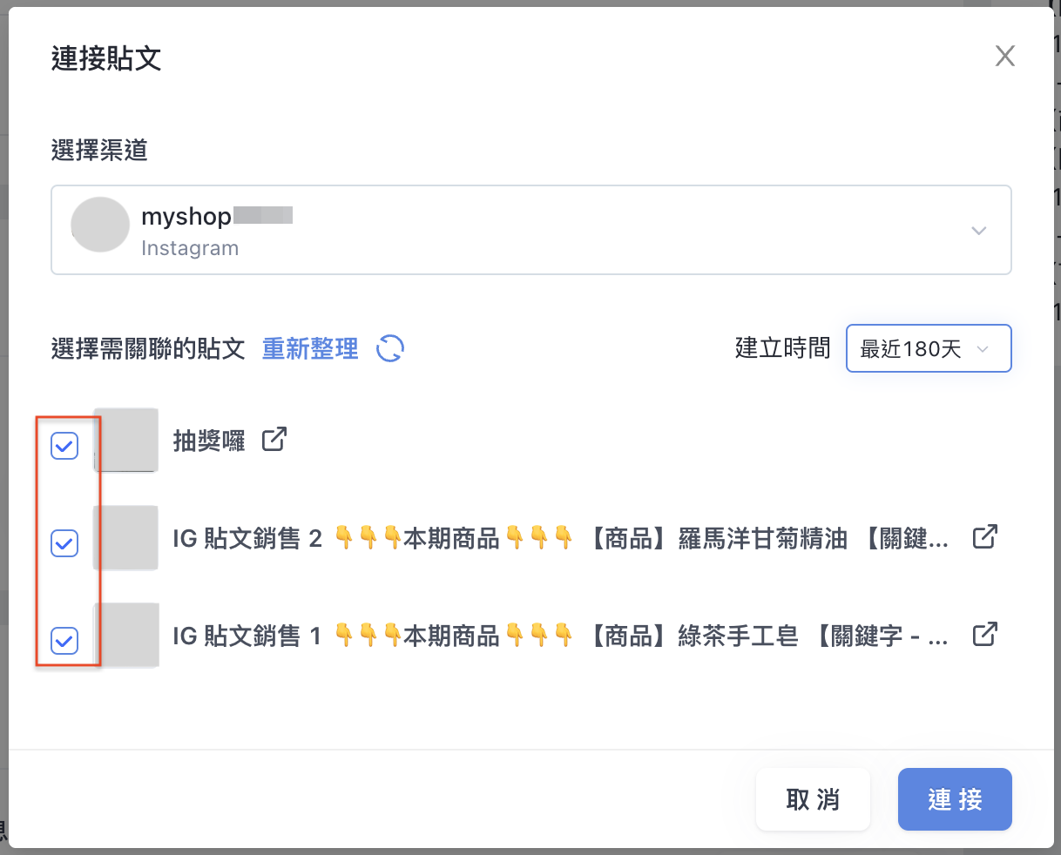
Task: Click the 選擇渠道 label
Action: coord(99,151)
